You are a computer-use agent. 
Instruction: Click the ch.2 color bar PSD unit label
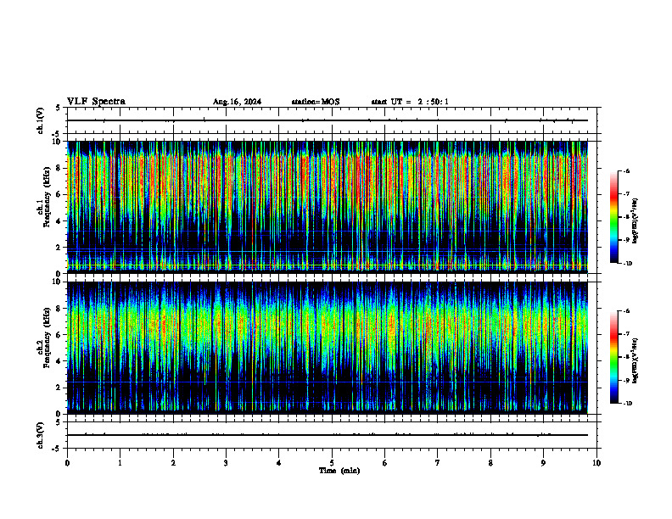coord(636,360)
